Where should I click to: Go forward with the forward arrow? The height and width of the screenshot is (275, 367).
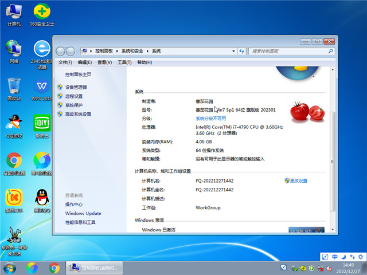click(71, 51)
